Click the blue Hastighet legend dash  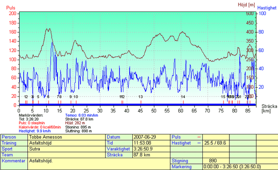pyautogui.click(x=199, y=143)
